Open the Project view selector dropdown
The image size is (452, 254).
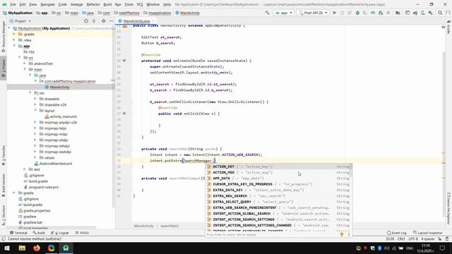(20, 21)
